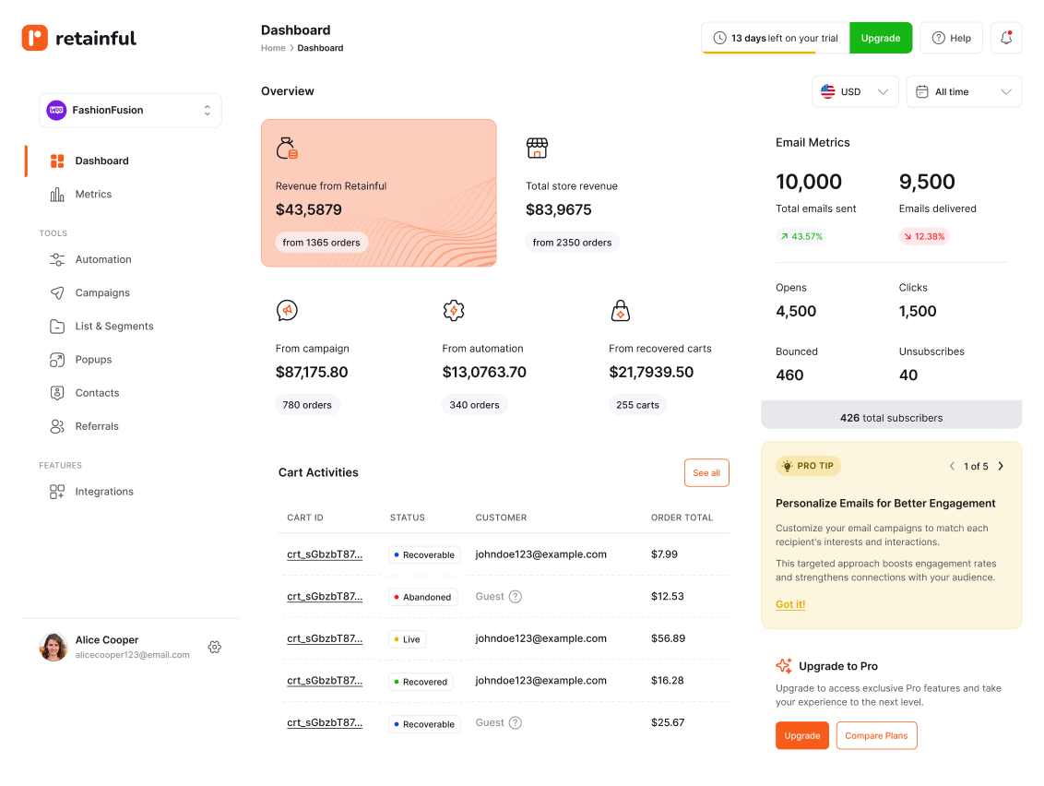This screenshot has height=786, width=1044.
Task: Dismiss tip with Got it! link
Action: [790, 604]
